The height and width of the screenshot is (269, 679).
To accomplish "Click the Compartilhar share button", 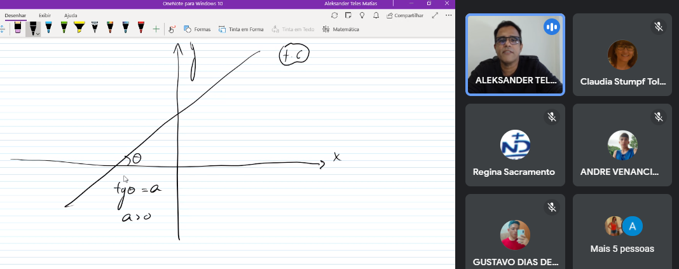I will (x=405, y=15).
